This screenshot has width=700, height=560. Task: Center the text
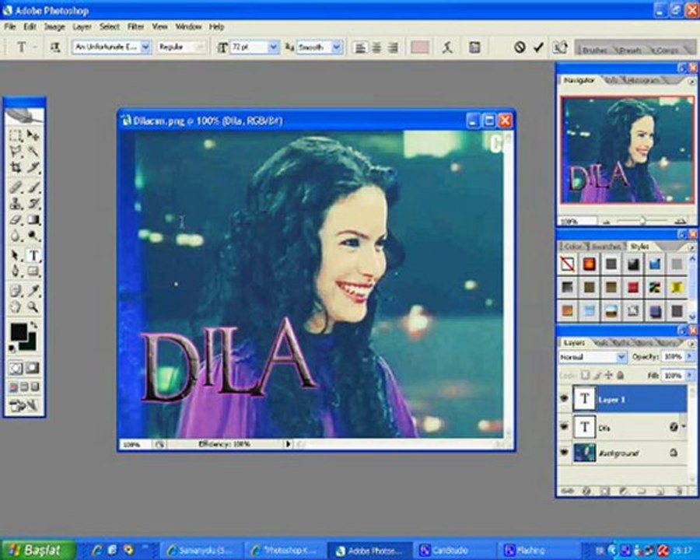(x=376, y=47)
